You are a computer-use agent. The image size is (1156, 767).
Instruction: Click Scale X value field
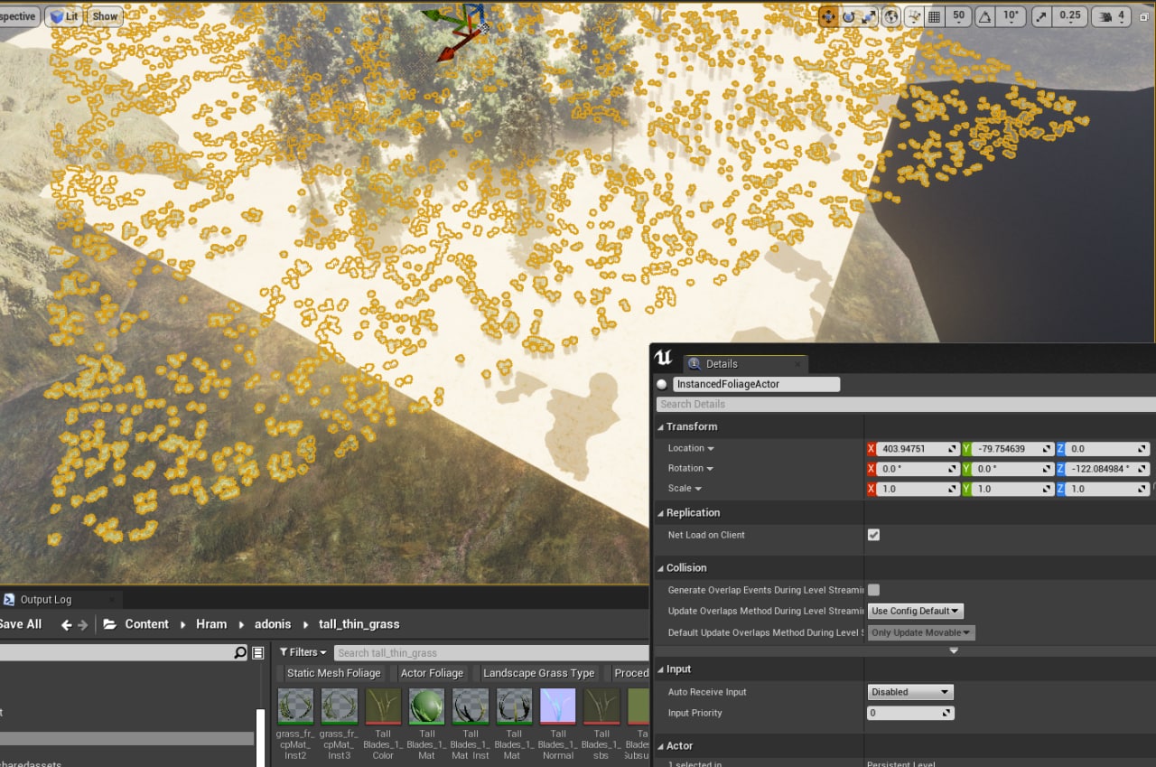click(918, 489)
